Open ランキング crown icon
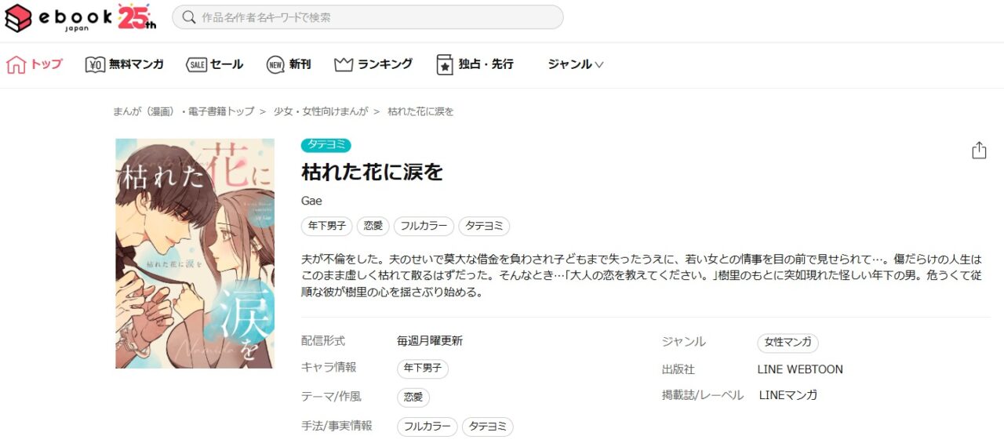Viewport: 1004px width, 443px height. pos(344,65)
